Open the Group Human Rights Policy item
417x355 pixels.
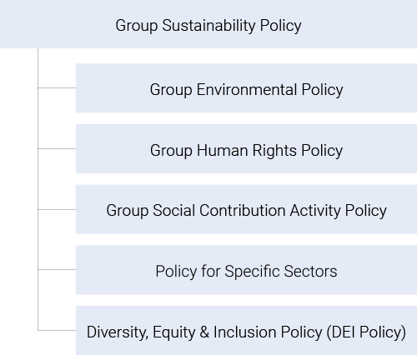[246, 148]
